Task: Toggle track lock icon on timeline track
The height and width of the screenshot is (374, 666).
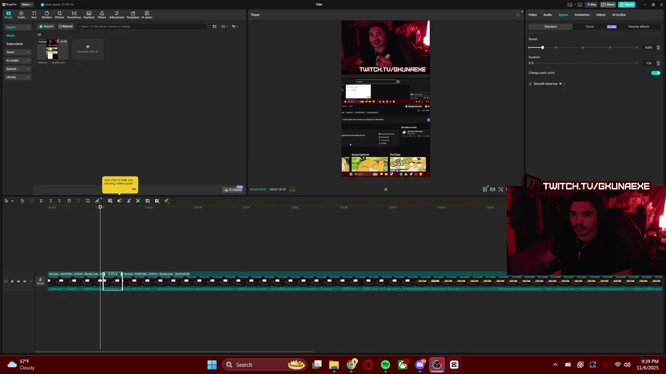Action: coord(12,281)
